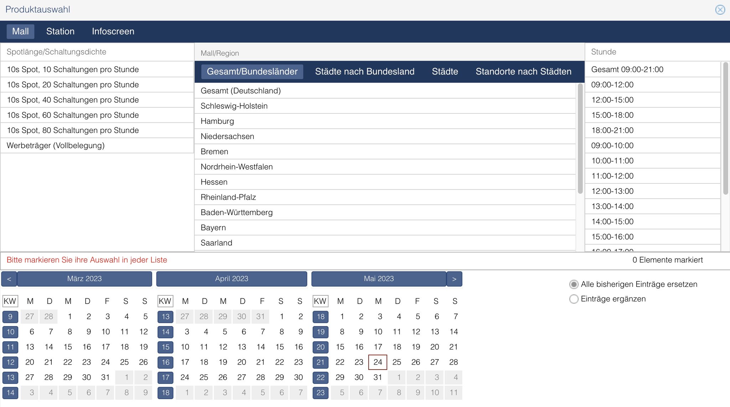The width and height of the screenshot is (730, 407).
Task: Click KW header box of April calendar
Action: pyautogui.click(x=165, y=301)
